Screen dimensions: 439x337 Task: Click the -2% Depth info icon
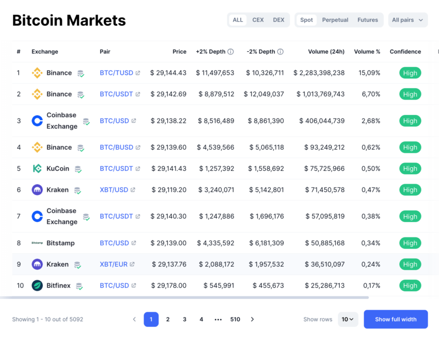(x=280, y=52)
